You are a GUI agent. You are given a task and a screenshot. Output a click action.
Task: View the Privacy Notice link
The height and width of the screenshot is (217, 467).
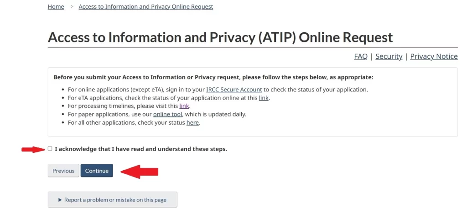click(x=434, y=56)
